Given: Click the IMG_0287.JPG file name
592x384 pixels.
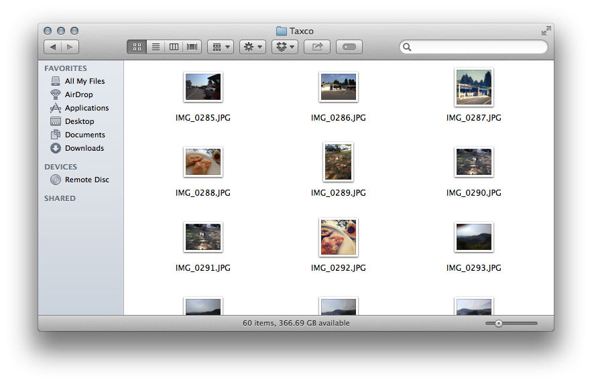Looking at the screenshot, I should point(474,118).
